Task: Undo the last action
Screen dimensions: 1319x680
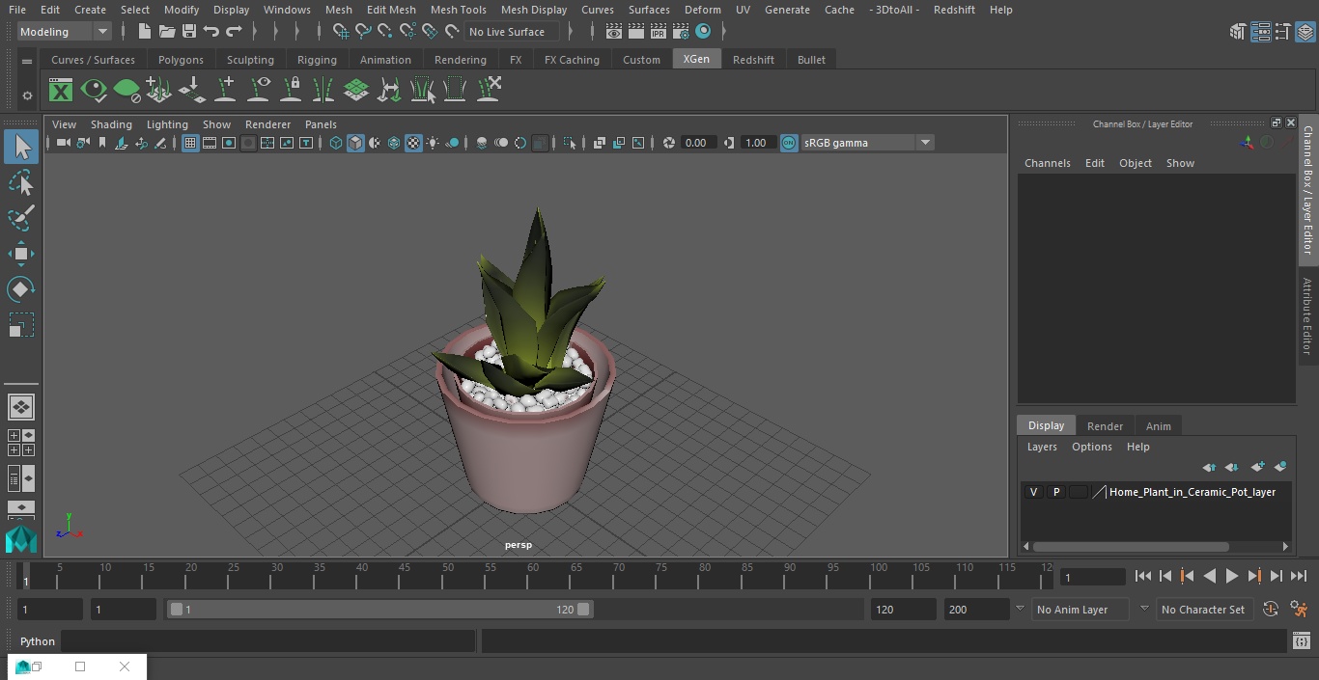Action: click(x=211, y=32)
